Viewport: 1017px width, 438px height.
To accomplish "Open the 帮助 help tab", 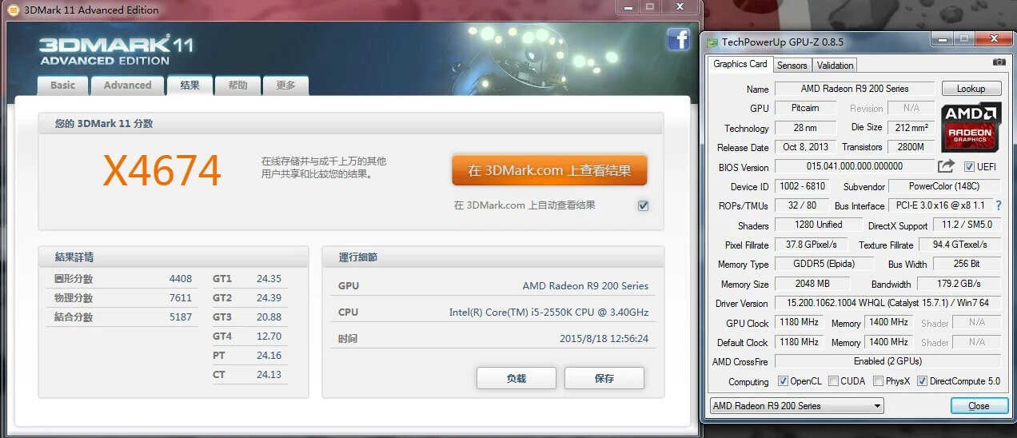I will coord(237,85).
